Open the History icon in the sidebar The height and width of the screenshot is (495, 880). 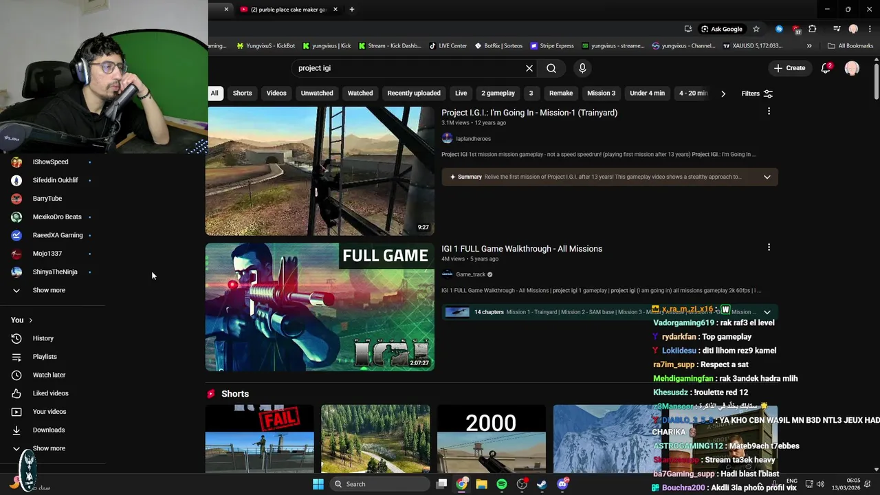[x=16, y=338]
